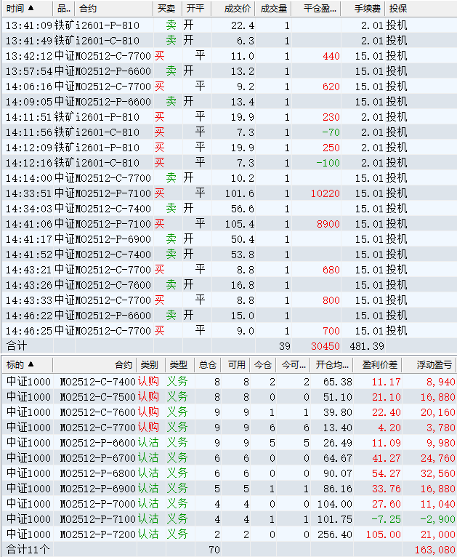Select the 13:41:09 铁矿 i2601-P-810 trade row
Image resolution: width=457 pixels, height=557 pixels.
click(229, 25)
